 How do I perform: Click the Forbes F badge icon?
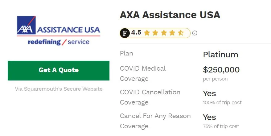[x=125, y=33]
